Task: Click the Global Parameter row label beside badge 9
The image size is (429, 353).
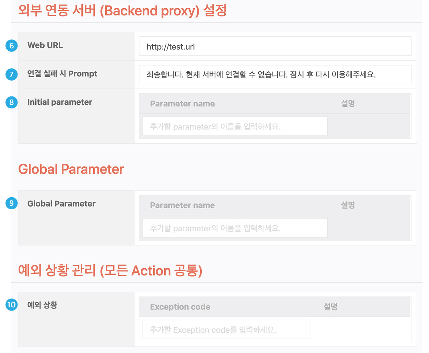Action: [x=61, y=204]
